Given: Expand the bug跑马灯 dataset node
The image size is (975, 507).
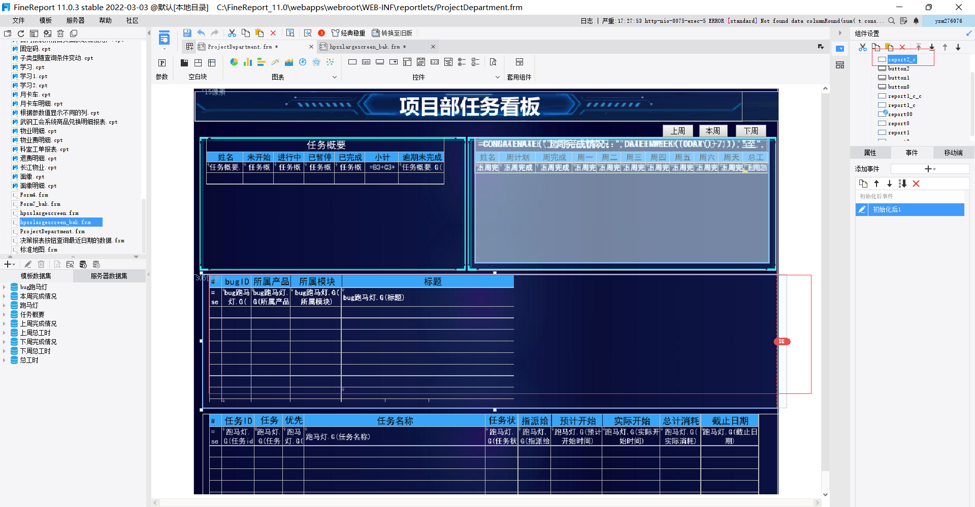Looking at the screenshot, I should pyautogui.click(x=4, y=287).
